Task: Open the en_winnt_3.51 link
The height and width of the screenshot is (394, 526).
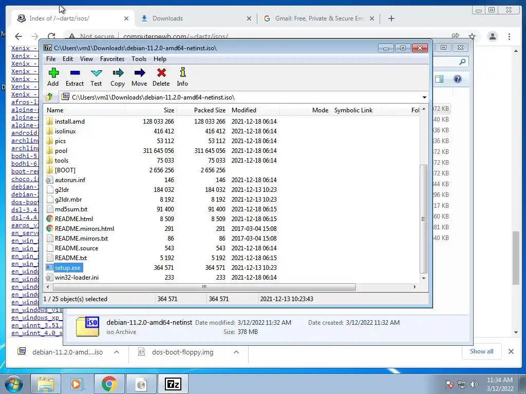Action: coord(37,325)
